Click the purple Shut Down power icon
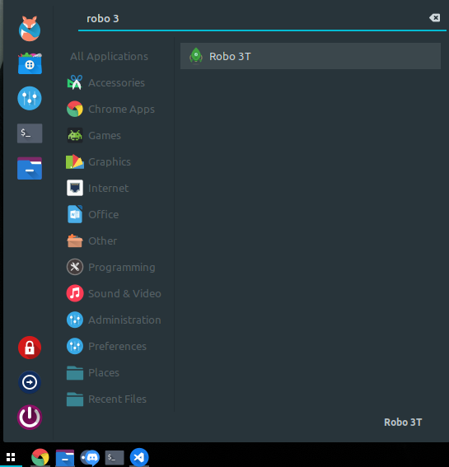449x467 pixels. pyautogui.click(x=30, y=417)
